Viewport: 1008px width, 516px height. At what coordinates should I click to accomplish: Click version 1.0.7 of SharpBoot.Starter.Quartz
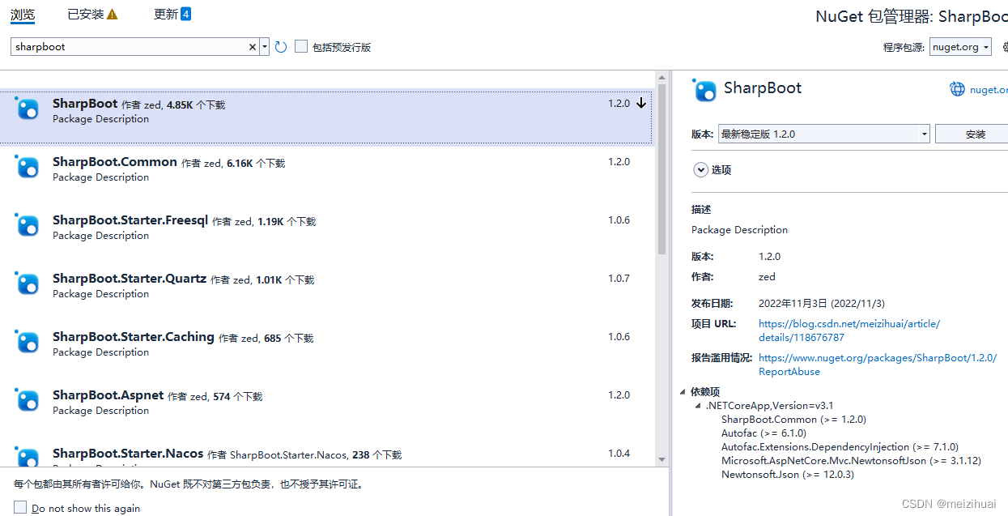619,279
